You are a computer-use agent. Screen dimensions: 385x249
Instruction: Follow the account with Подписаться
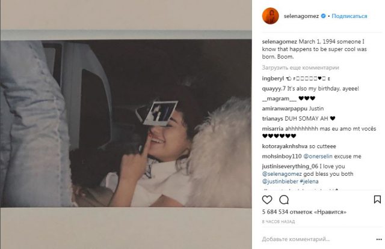[350, 16]
